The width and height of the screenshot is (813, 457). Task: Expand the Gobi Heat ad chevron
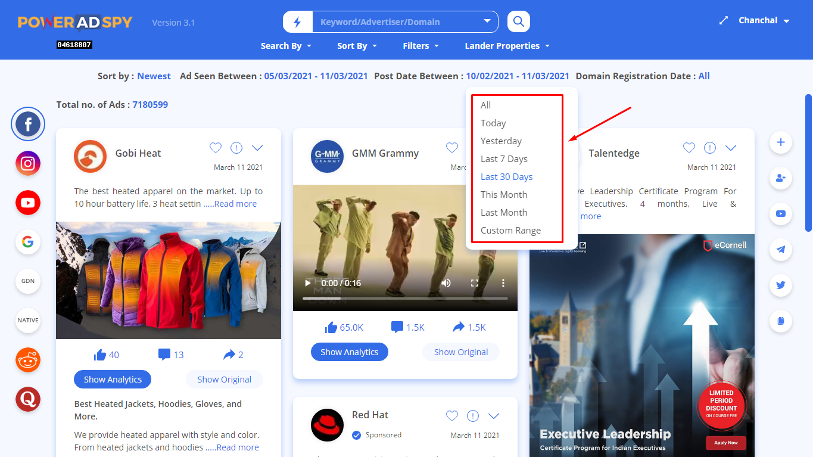point(257,148)
